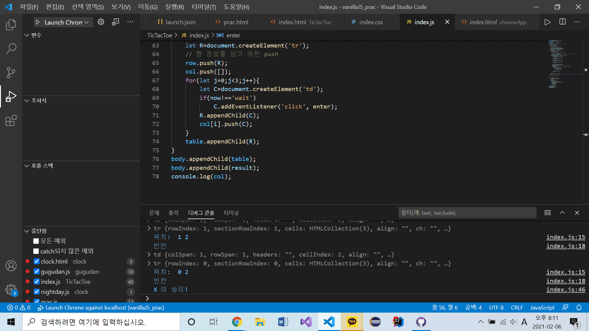The width and height of the screenshot is (589, 331).
Task: Open the 터미널 panel tab
Action: (x=231, y=213)
